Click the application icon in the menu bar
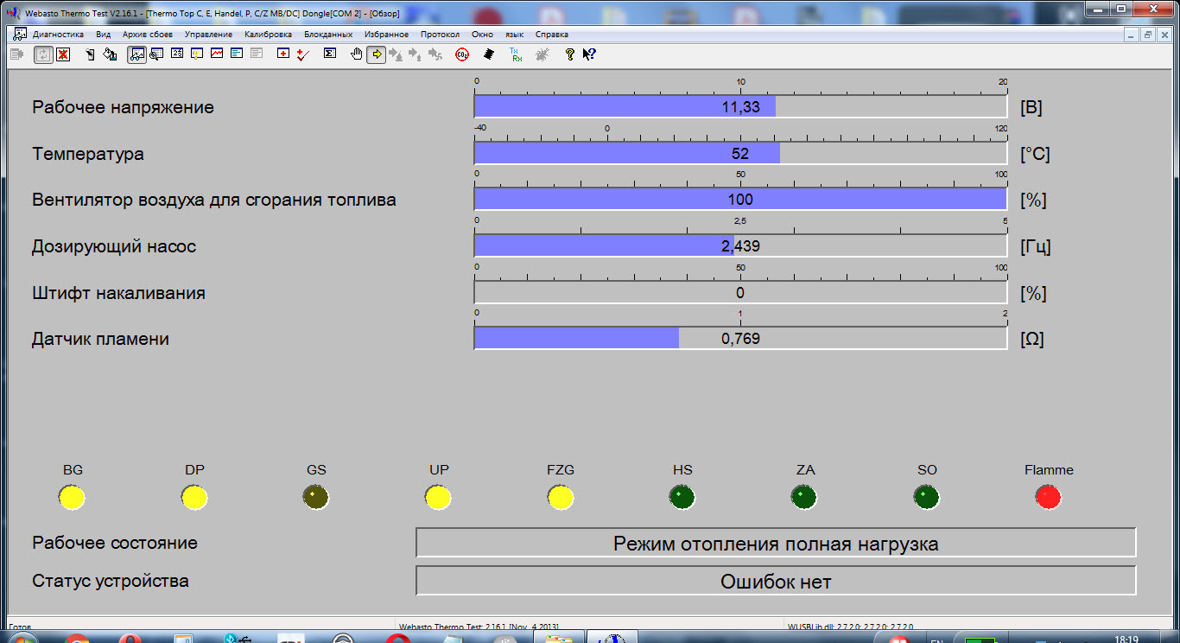 pos(19,35)
